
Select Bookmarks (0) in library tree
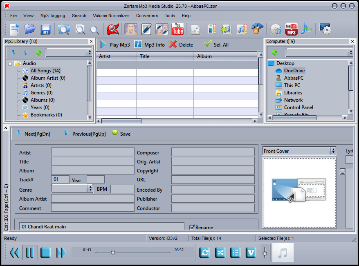click(x=46, y=114)
